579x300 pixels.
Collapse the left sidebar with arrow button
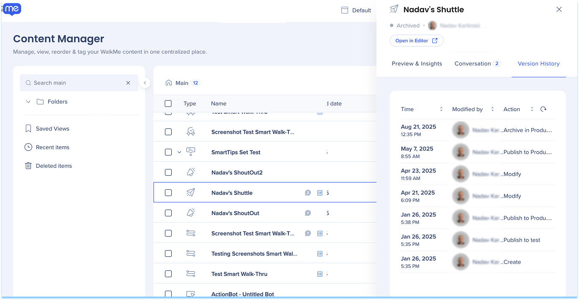(x=145, y=83)
